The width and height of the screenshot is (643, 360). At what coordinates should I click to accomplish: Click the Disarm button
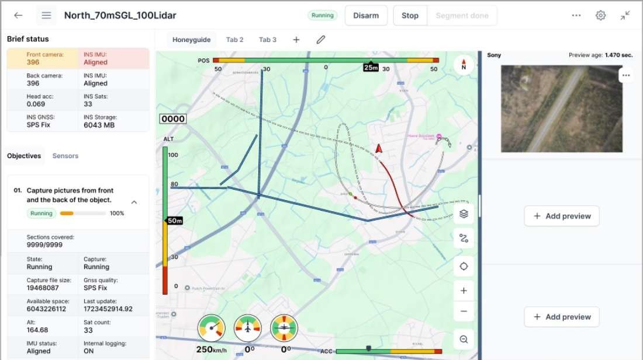(366, 16)
